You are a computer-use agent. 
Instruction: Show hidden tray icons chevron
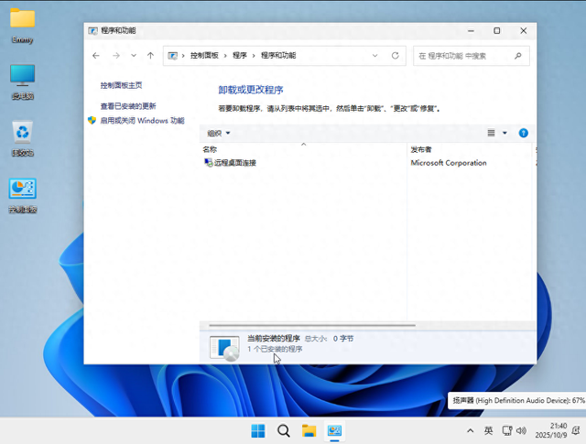[x=471, y=430]
